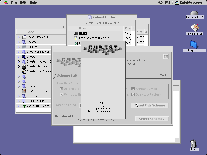Expand the Crystal Method 1.0 folder

pyautogui.click(x=19, y=61)
